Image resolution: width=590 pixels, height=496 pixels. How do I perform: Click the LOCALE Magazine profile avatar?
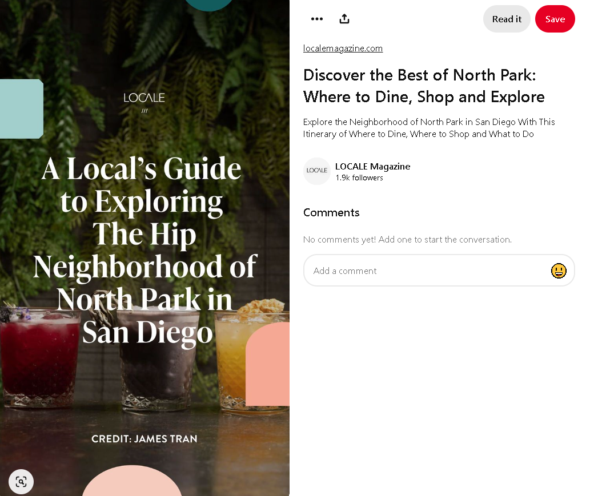coord(317,171)
